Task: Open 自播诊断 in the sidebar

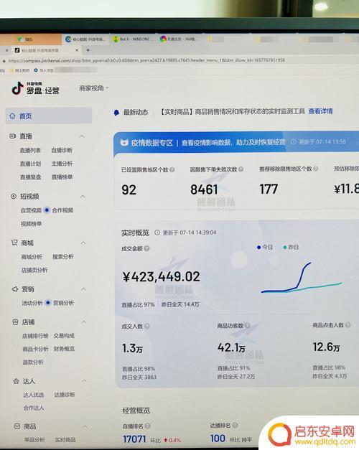Action: tap(62, 150)
